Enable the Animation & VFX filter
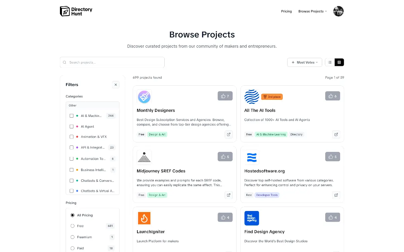Screen dimensions: 404x252 point(71,137)
